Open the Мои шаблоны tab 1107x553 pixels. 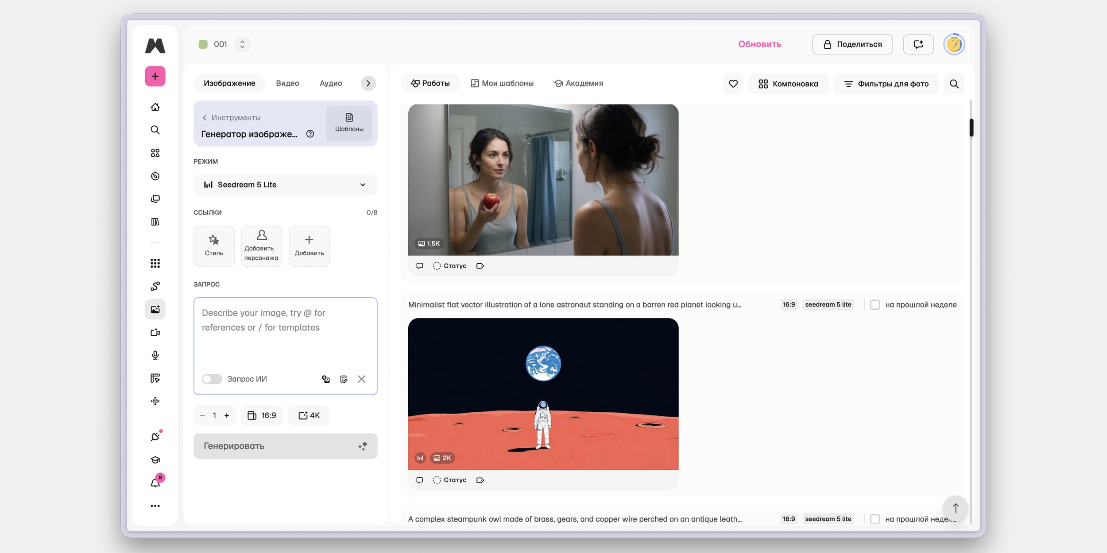[502, 83]
